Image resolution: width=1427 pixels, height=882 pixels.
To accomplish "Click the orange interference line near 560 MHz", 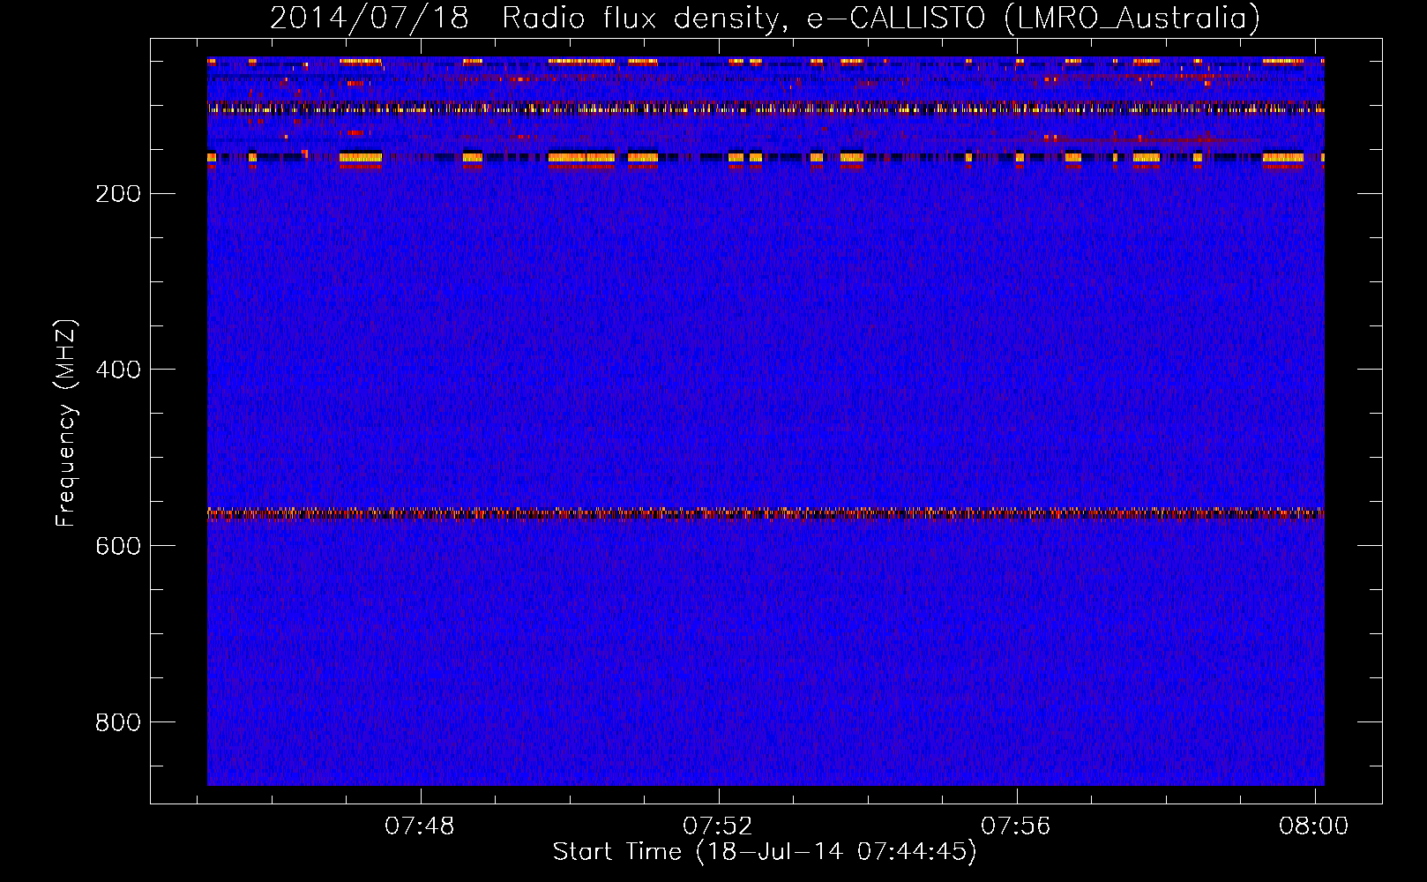I will (x=766, y=513).
